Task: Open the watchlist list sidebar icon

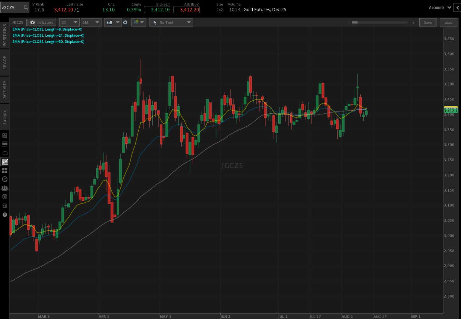Action: (x=5, y=144)
